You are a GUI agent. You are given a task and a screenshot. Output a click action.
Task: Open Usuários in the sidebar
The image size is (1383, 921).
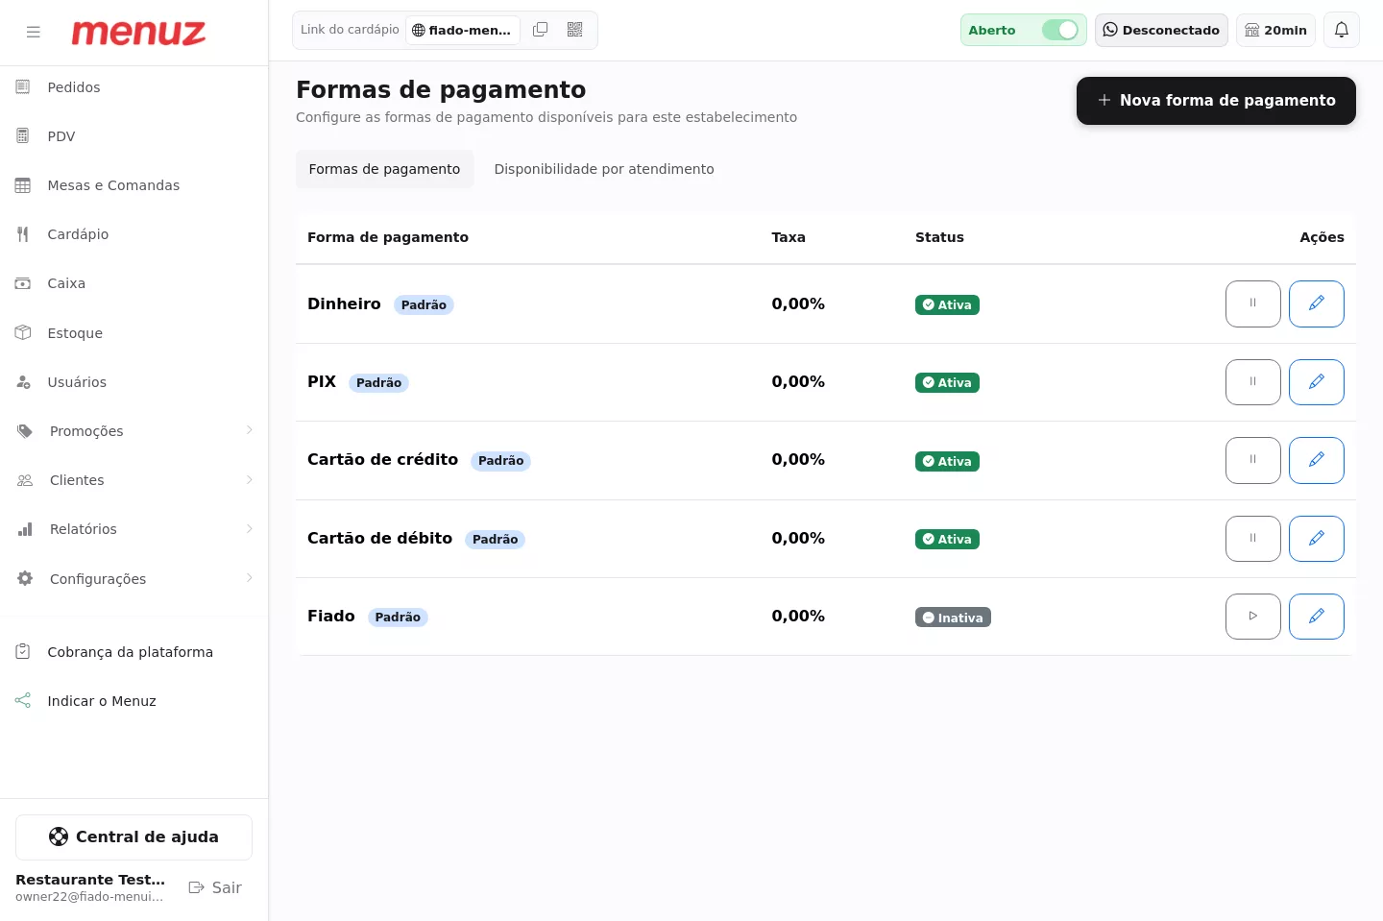click(133, 382)
